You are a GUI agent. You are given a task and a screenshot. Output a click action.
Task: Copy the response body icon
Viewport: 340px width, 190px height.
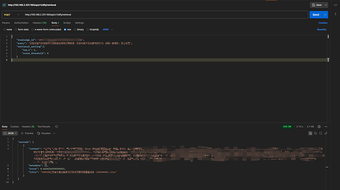coord(315,133)
